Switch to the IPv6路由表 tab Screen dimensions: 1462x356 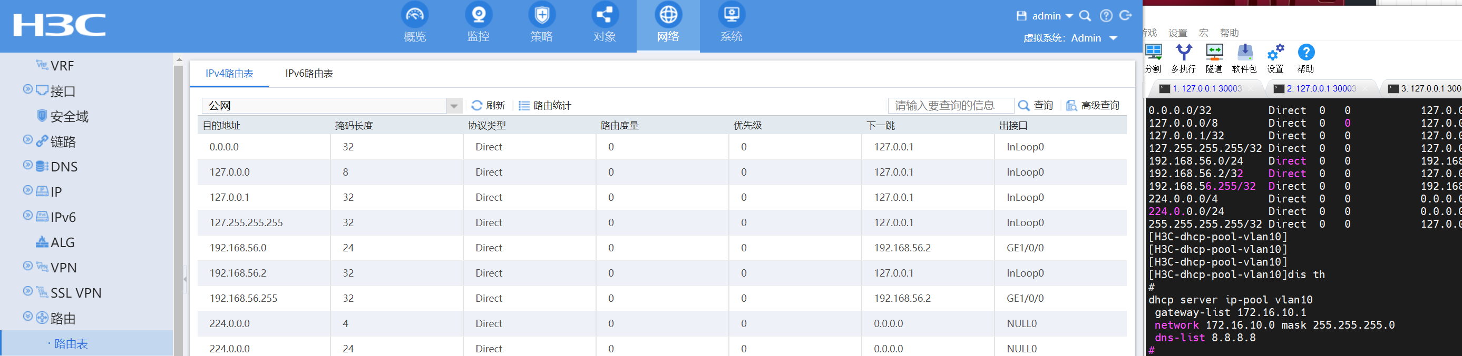(x=309, y=74)
